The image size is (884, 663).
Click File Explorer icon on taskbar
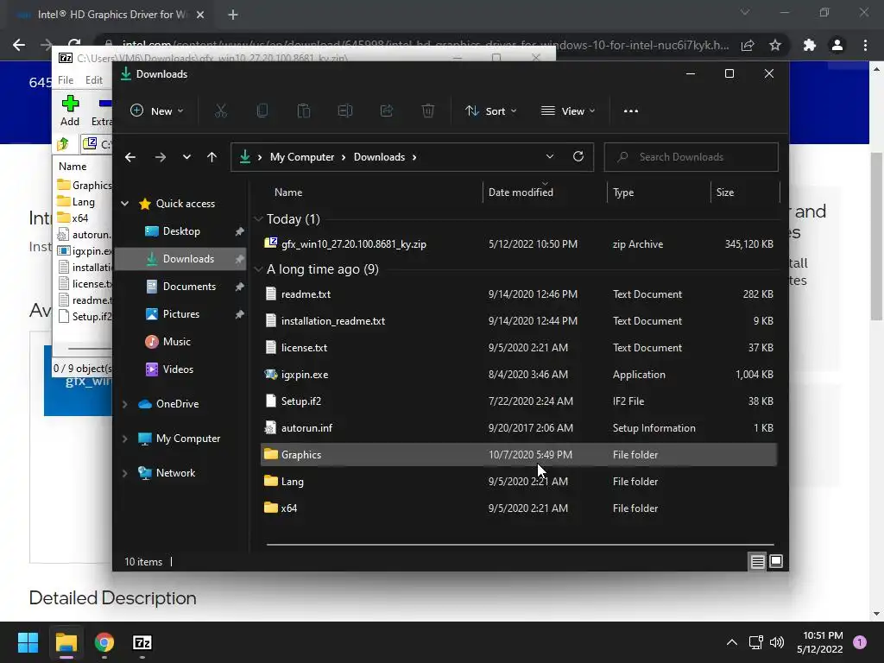coord(66,642)
